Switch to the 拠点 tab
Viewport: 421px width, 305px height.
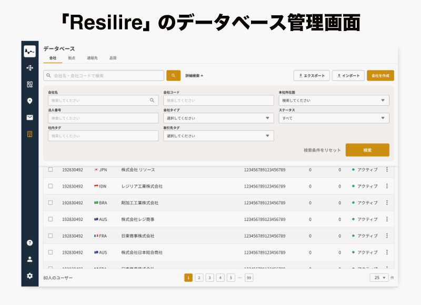72,58
